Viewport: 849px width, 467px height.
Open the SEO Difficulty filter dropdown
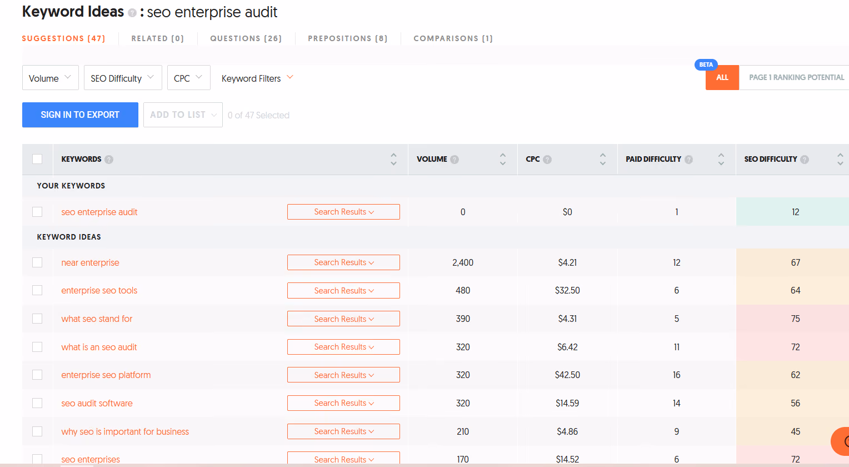[x=123, y=78]
